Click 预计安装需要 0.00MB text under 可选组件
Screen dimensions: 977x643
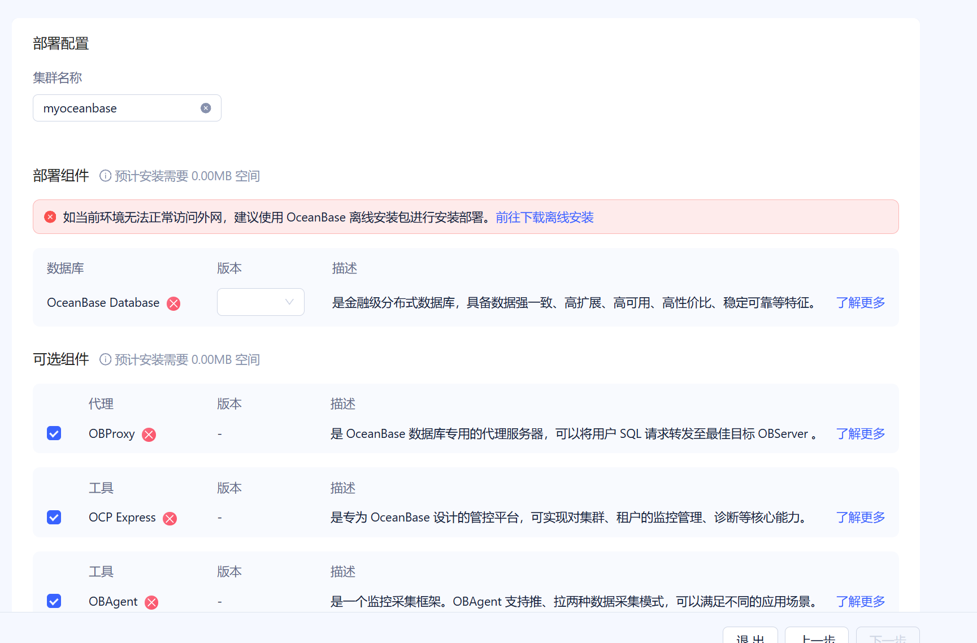(x=187, y=360)
